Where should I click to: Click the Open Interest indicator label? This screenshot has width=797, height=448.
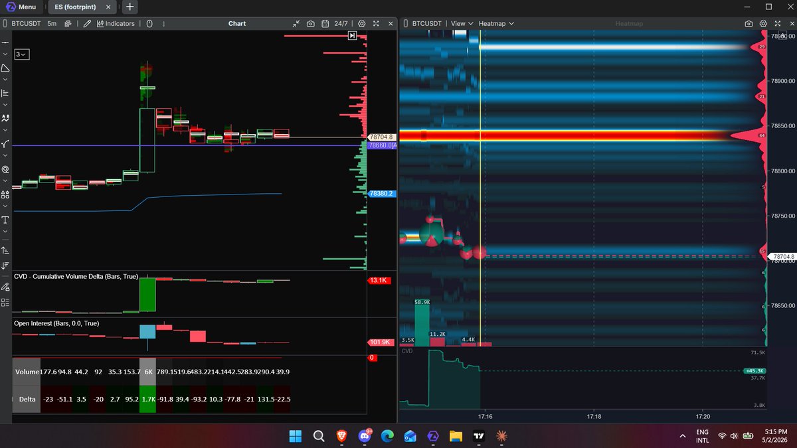[56, 323]
